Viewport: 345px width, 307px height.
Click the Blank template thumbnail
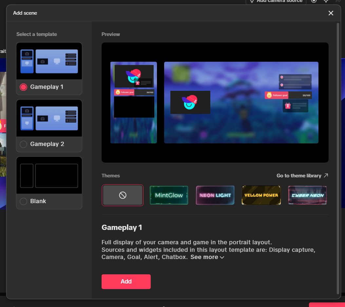(49, 176)
